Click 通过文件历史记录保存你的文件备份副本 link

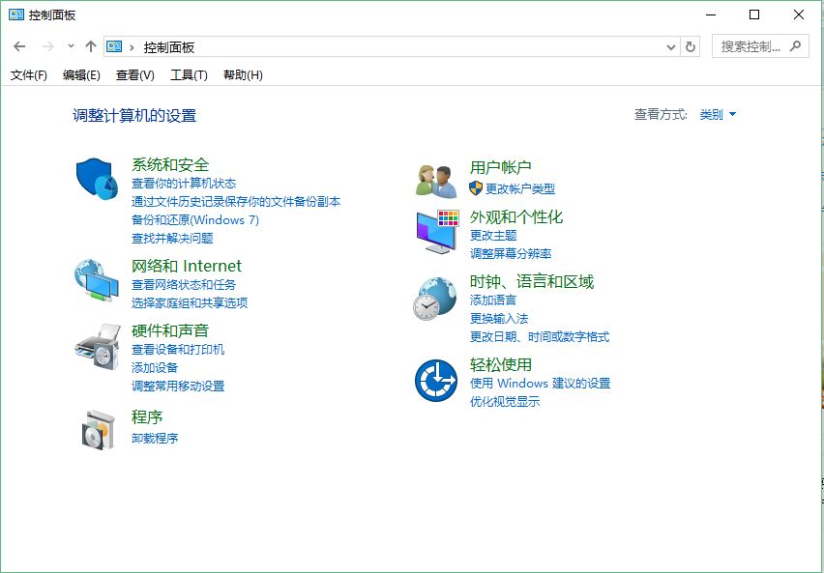[x=236, y=202]
